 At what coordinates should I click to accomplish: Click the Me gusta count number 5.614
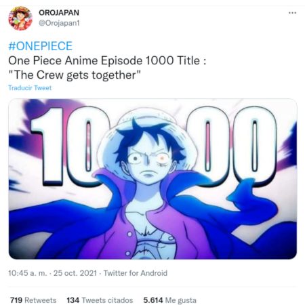[153, 300]
